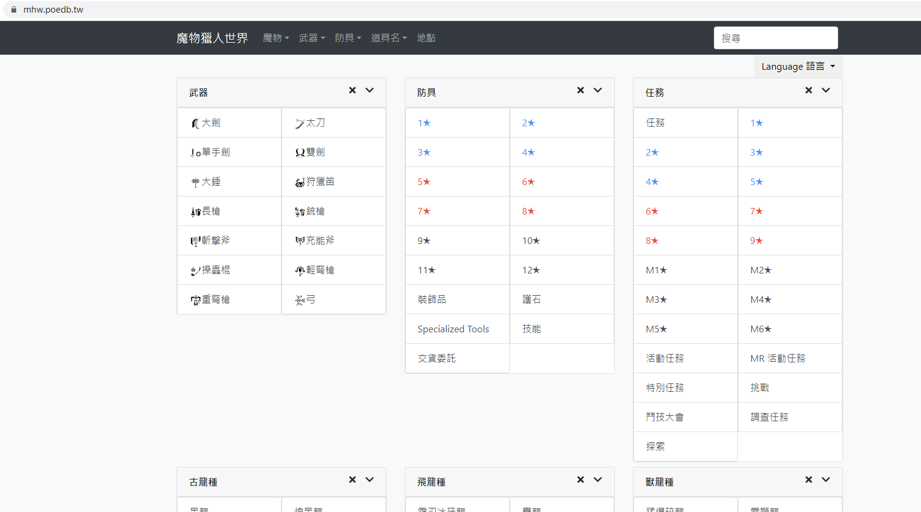Open the 大錘 hammer icon

(195, 182)
